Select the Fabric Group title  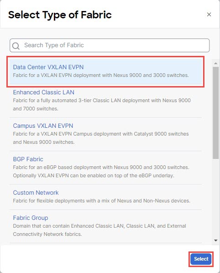[x=31, y=218]
